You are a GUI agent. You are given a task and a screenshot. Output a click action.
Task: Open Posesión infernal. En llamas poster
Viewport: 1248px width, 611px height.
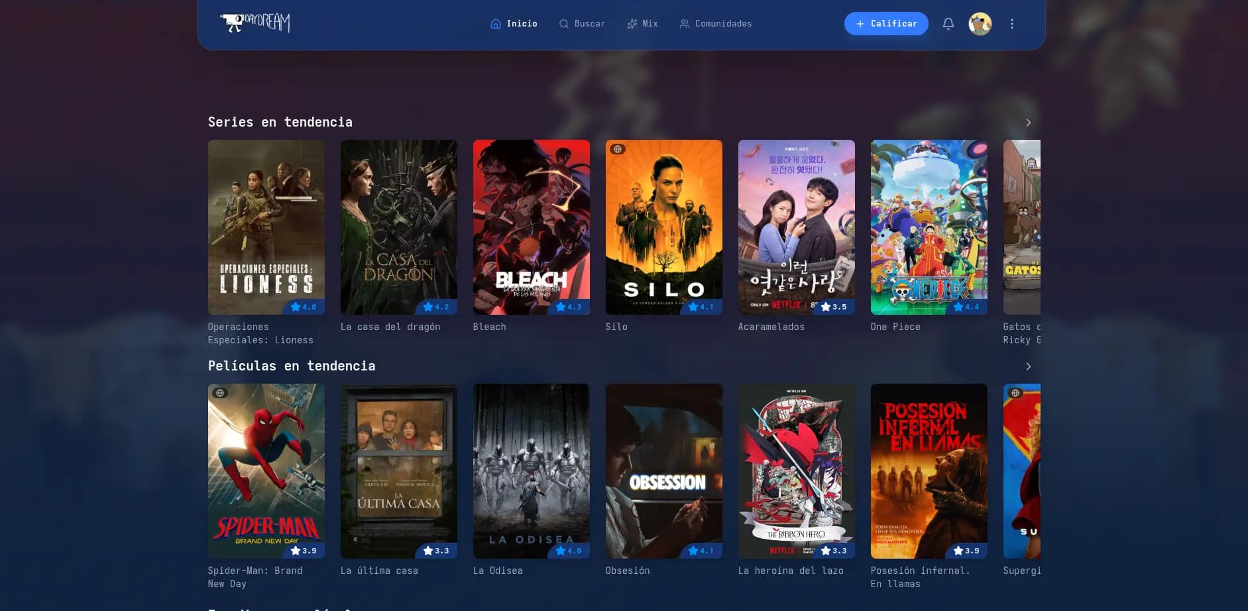[x=929, y=471]
